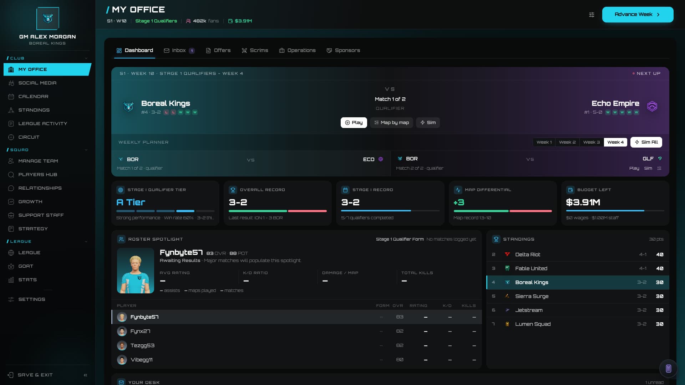Switch to the Operations tab
Screen dimensions: 685x385
pos(297,51)
